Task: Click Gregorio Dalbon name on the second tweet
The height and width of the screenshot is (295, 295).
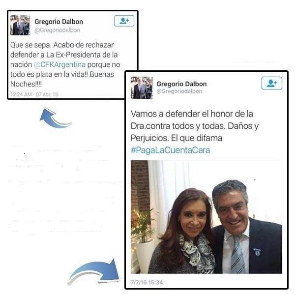Action: [x=181, y=84]
